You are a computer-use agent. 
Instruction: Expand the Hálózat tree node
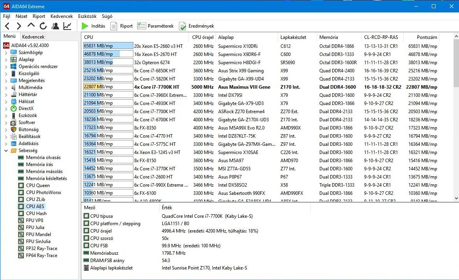tap(6, 102)
